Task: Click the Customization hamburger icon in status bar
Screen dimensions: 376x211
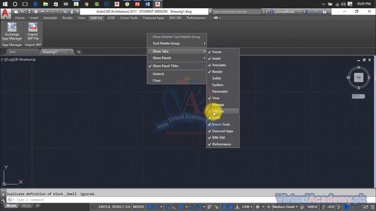Action: tap(372, 207)
